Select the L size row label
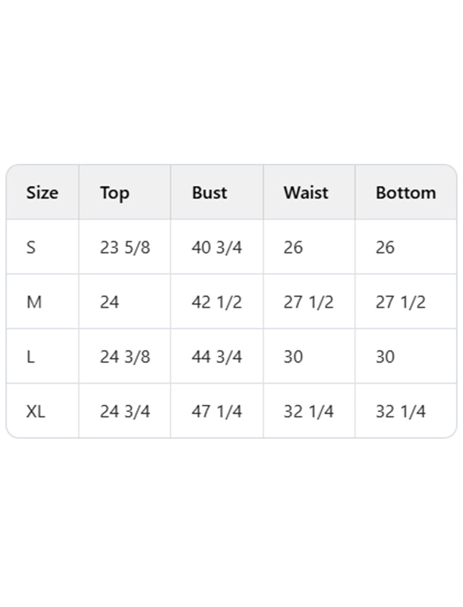463x607 pixels. [31, 357]
